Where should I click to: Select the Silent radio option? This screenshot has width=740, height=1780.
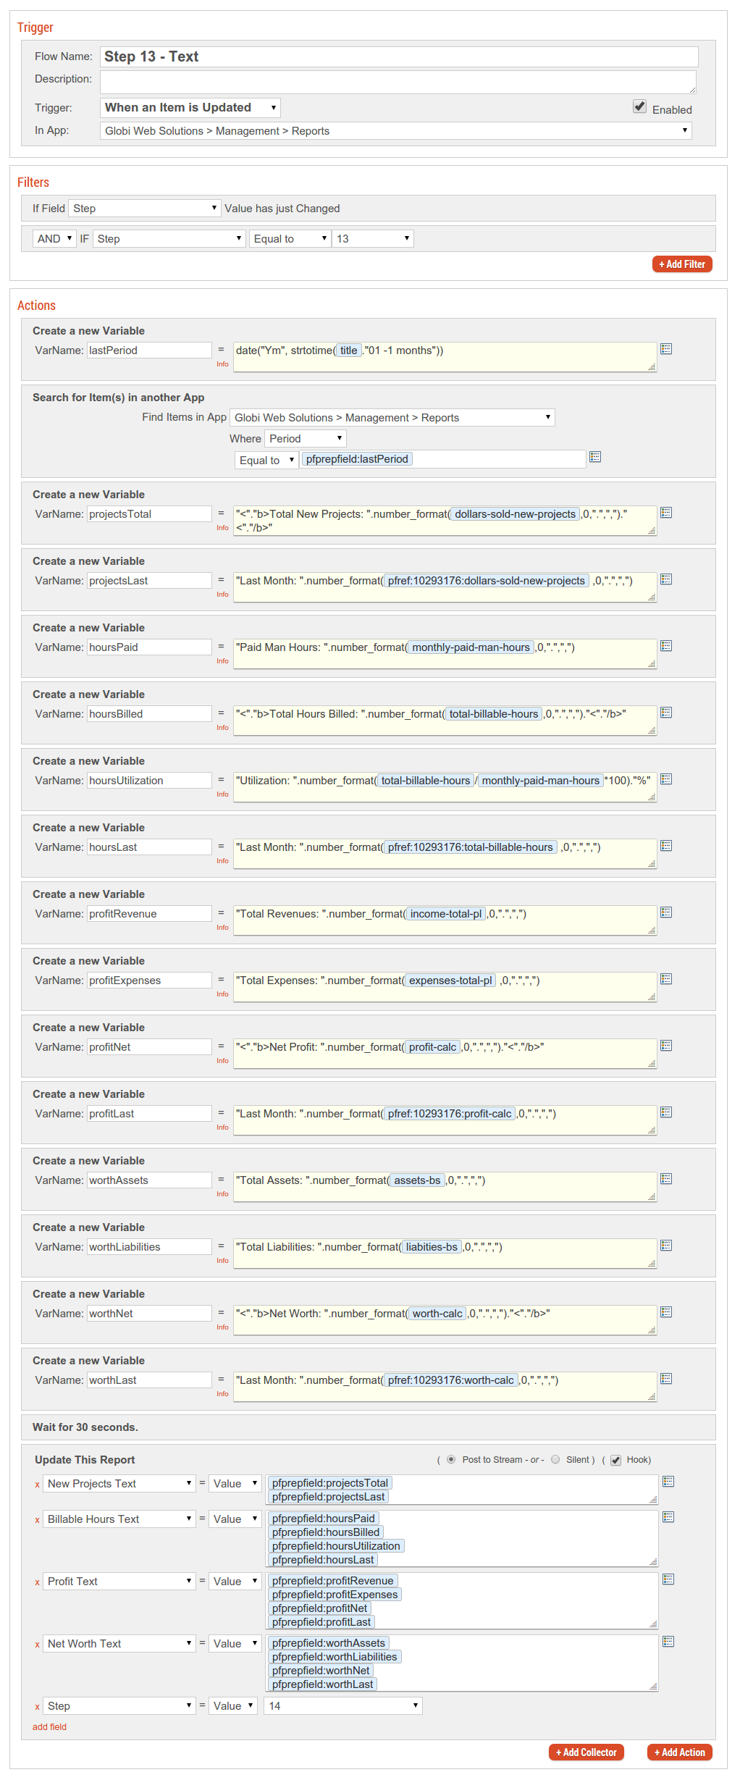[x=555, y=1459]
